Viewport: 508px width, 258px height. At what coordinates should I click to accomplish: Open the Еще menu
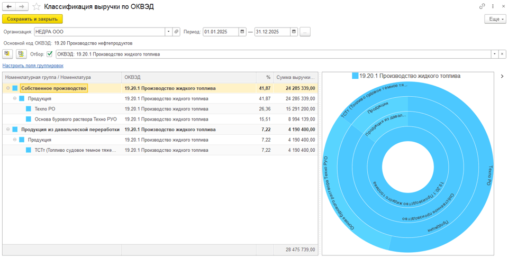coord(495,19)
